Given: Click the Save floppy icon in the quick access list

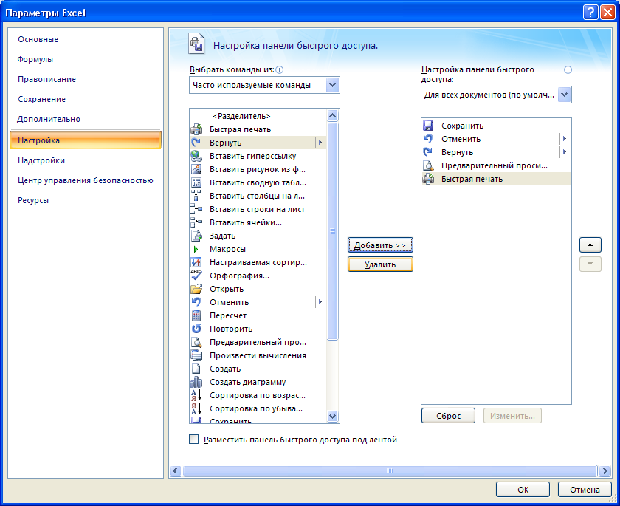Looking at the screenshot, I should click(x=428, y=126).
